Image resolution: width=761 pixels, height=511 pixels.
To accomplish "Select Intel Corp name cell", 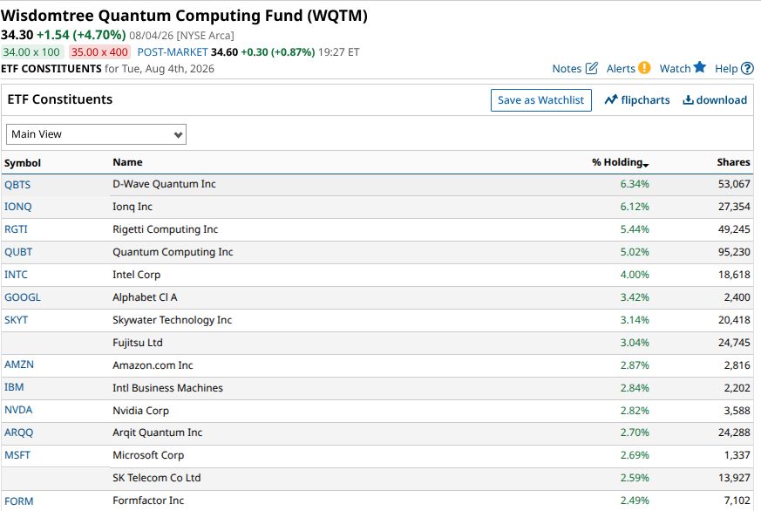I will pos(136,275).
